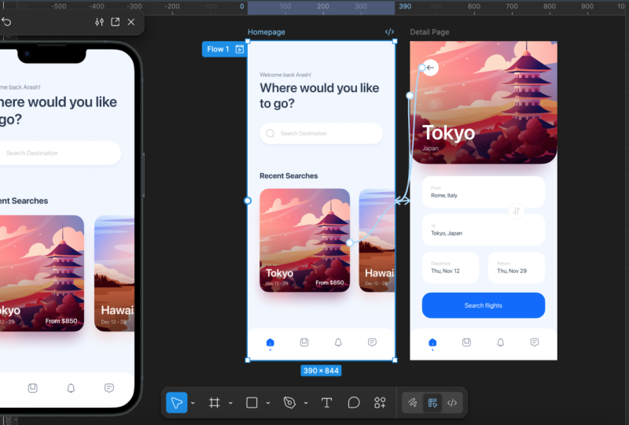The height and width of the screenshot is (425, 629).
Task: Select the Homepage frame label
Action: click(267, 31)
